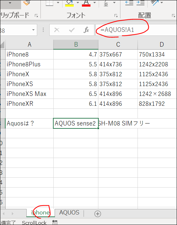177x225 pixels.
Task: Select column C header
Action: pos(118,44)
